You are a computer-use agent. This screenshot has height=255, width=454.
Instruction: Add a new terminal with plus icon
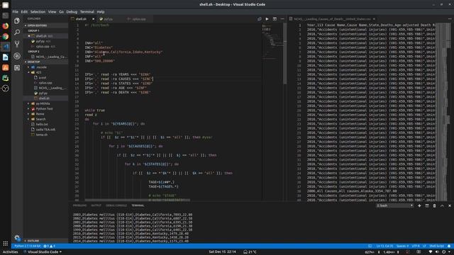click(419, 205)
